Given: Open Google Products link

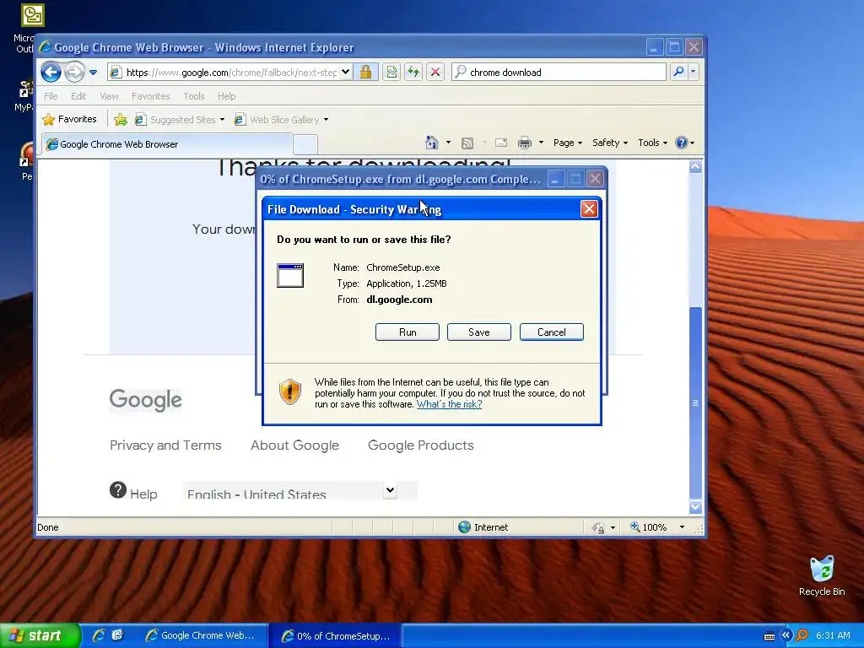Looking at the screenshot, I should pyautogui.click(x=421, y=445).
